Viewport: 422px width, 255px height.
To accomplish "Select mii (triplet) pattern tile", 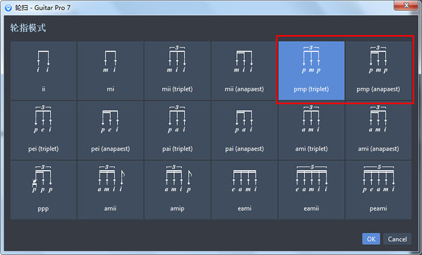I will [x=177, y=71].
